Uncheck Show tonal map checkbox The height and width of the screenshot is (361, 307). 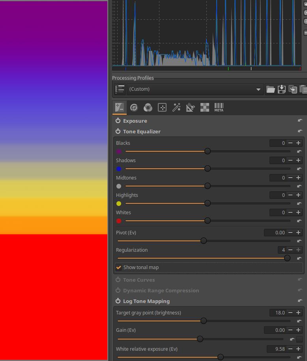[x=118, y=267]
